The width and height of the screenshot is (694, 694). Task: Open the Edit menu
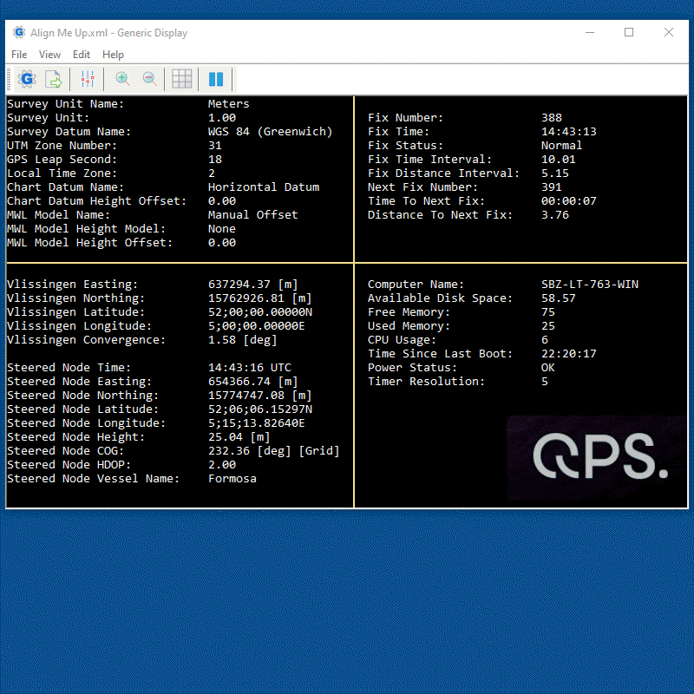[82, 54]
